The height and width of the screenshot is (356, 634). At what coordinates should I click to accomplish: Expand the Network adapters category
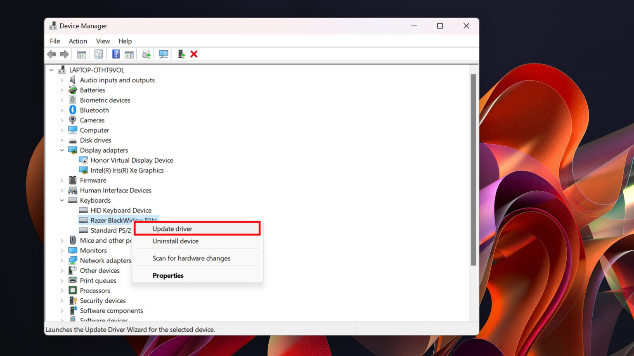62,260
